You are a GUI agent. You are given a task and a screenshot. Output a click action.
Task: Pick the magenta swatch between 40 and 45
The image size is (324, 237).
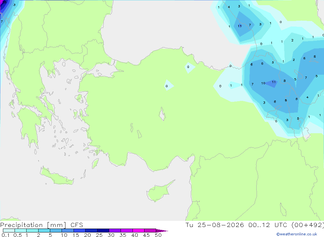pyautogui.click(x=138, y=231)
